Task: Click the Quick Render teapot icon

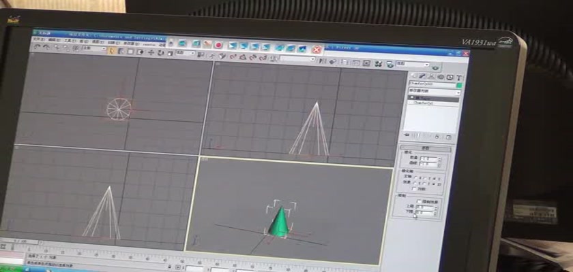Action: coord(435,68)
